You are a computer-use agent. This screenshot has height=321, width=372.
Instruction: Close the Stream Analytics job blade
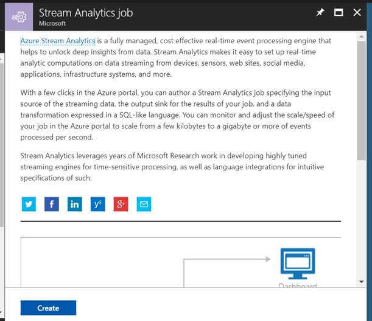click(x=357, y=12)
